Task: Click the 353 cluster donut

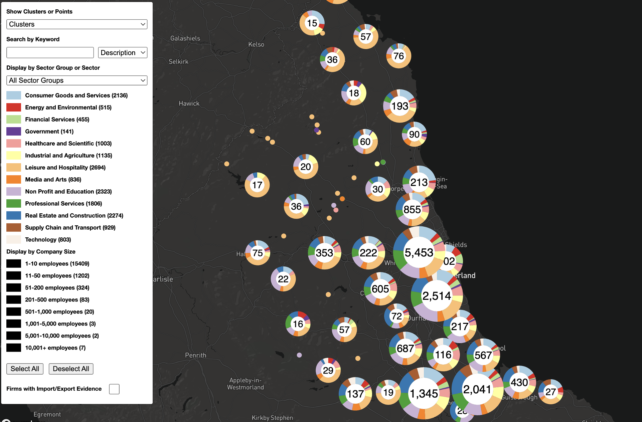Action: (x=324, y=253)
